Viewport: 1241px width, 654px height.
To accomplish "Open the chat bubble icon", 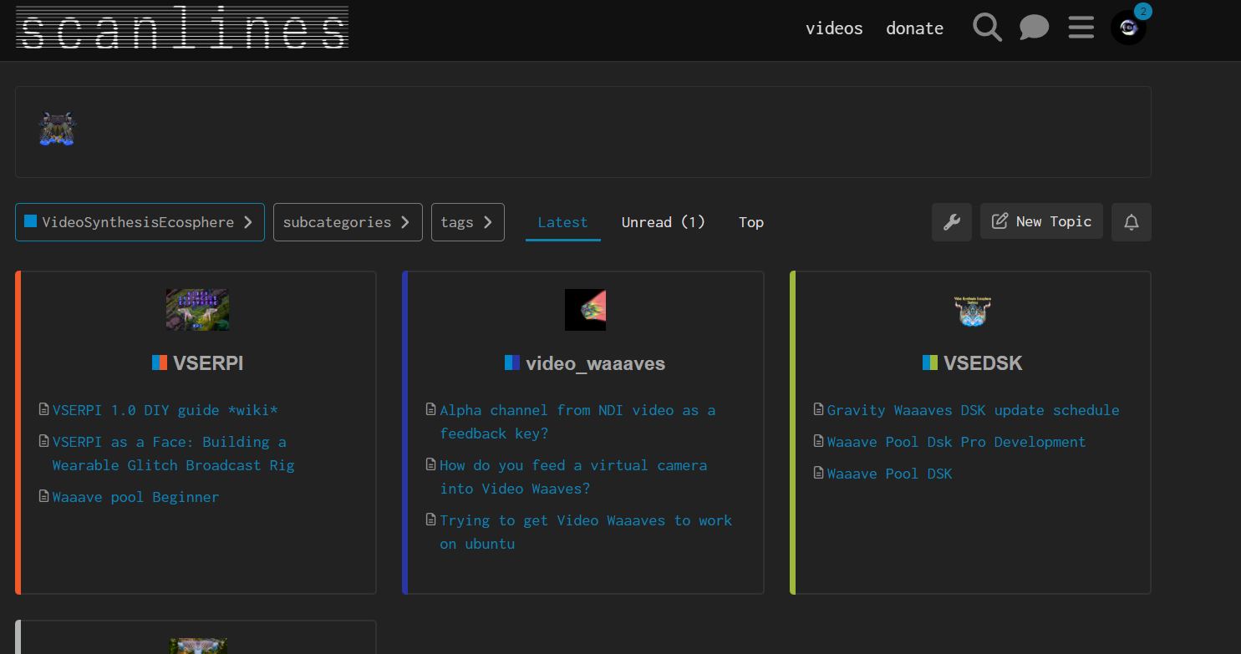I will click(1034, 28).
